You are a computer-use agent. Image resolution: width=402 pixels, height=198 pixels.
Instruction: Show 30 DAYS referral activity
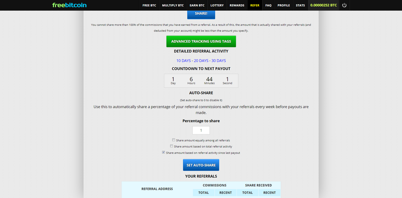coord(219,61)
